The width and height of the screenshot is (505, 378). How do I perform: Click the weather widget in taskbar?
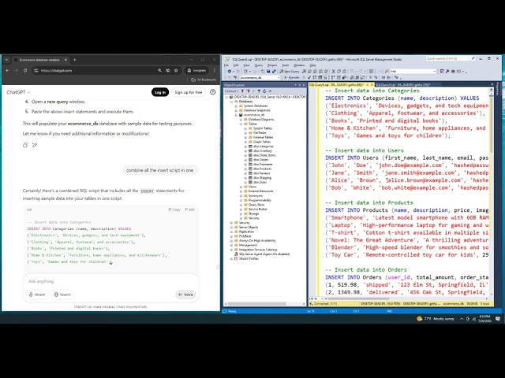pos(436,319)
